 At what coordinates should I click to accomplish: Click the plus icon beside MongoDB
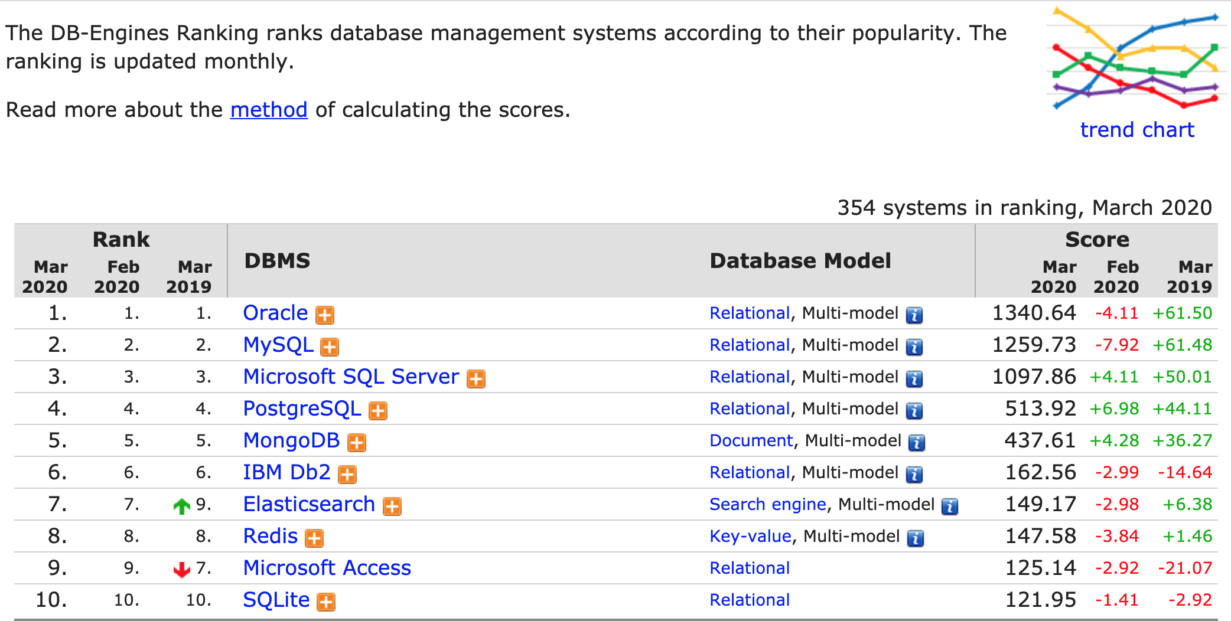click(x=357, y=443)
